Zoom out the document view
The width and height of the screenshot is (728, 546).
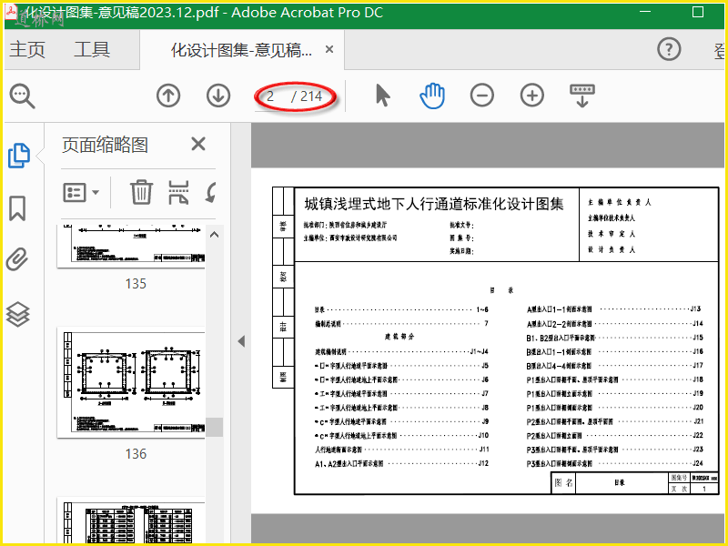tap(482, 96)
